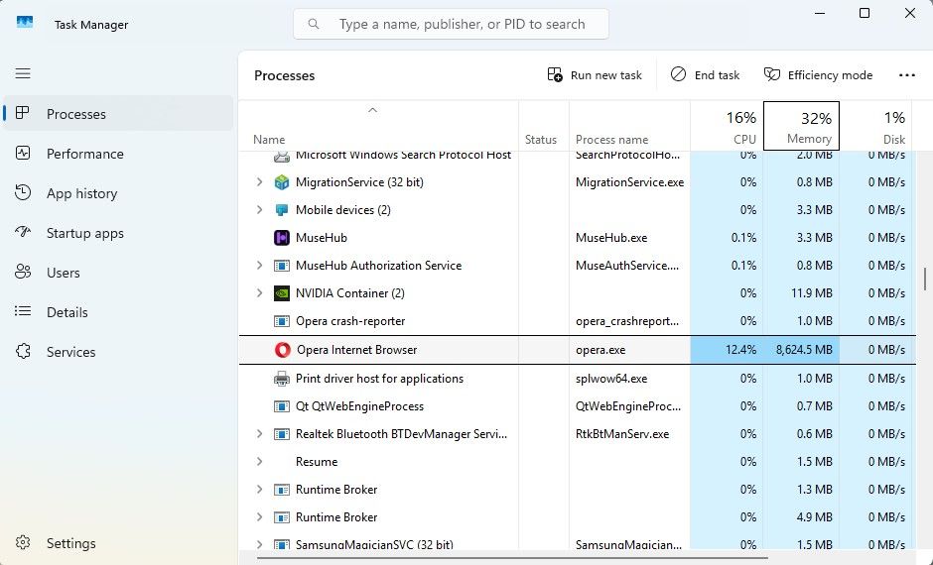Click the Realtek Bluetooth BTDevManager icon

pyautogui.click(x=282, y=434)
